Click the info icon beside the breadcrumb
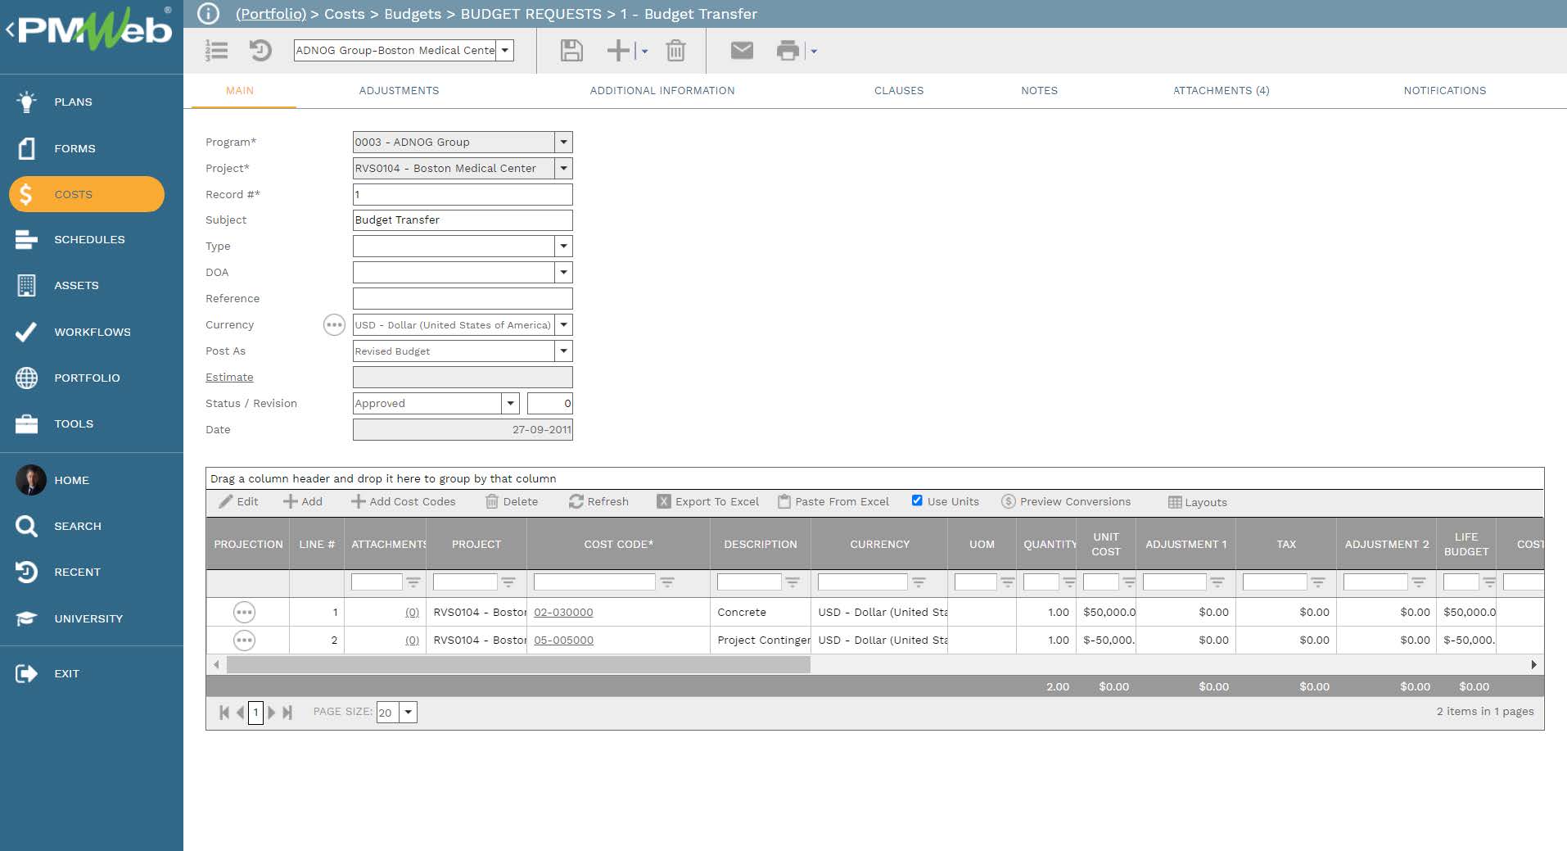1567x851 pixels. pyautogui.click(x=209, y=14)
